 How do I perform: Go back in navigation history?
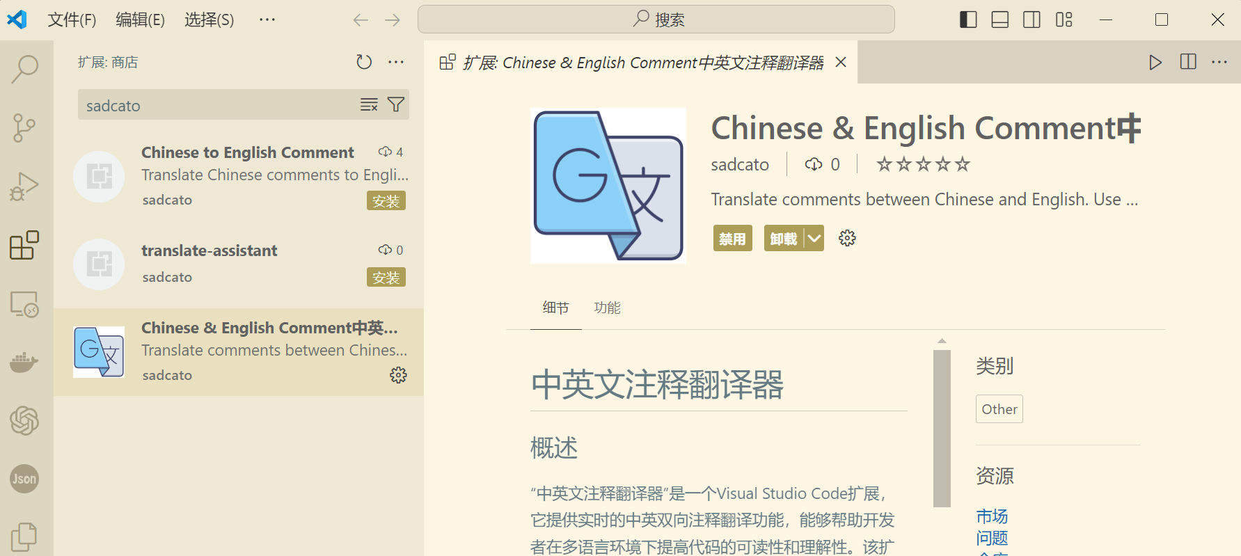tap(361, 20)
